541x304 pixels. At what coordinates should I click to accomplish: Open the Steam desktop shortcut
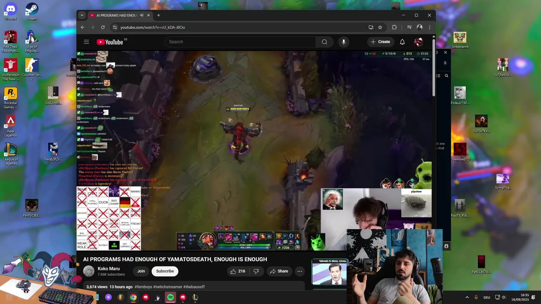click(x=32, y=11)
